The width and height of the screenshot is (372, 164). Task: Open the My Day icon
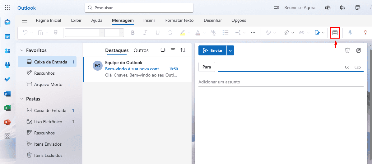pos(358,7)
